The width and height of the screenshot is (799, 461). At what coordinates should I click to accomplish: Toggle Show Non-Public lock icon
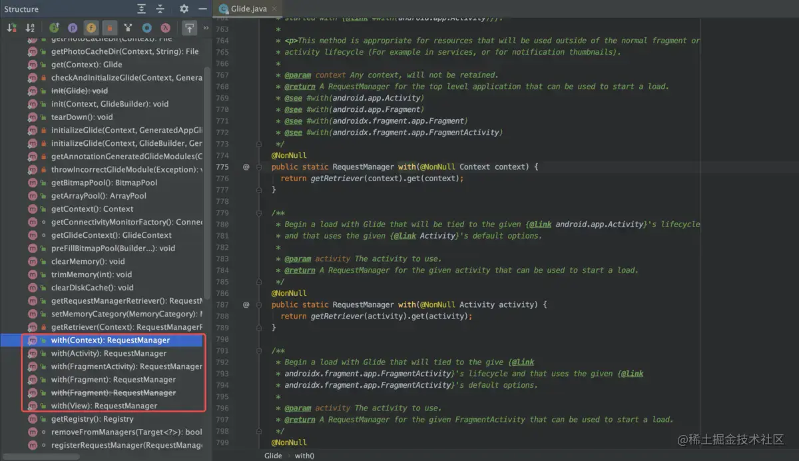coord(110,28)
